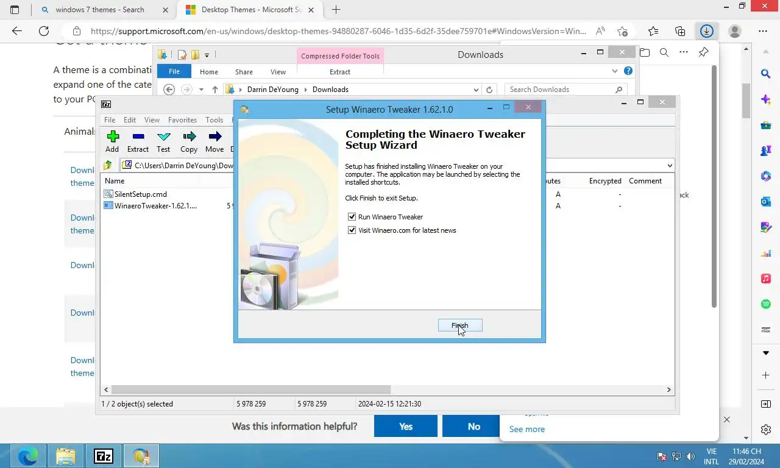
Task: Open Explorer recent locations dropdown
Action: coord(201,90)
